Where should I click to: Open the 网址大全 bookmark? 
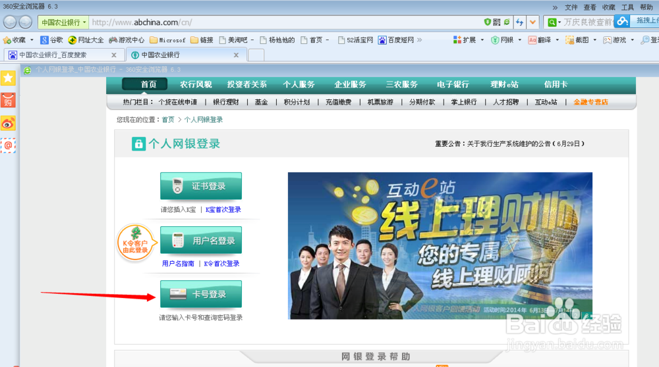pos(86,40)
